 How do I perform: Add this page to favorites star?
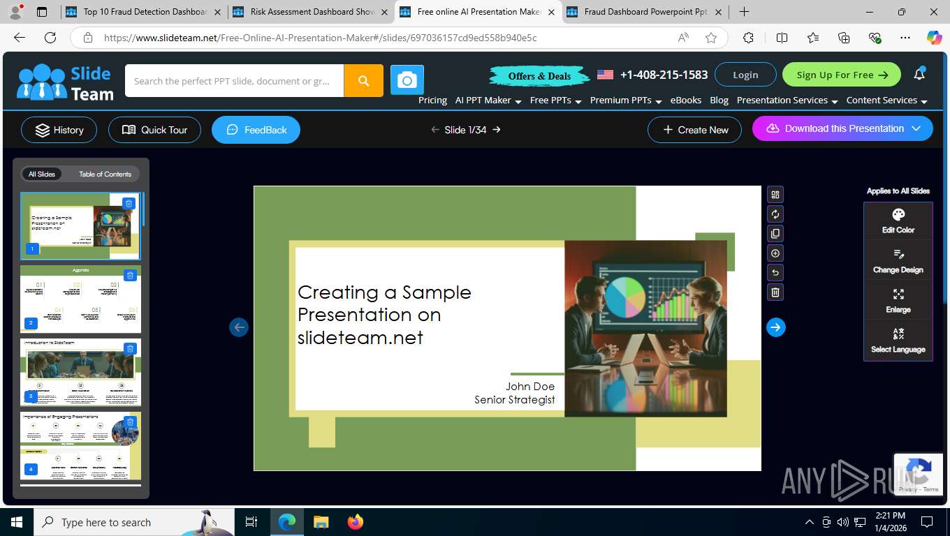(x=711, y=38)
